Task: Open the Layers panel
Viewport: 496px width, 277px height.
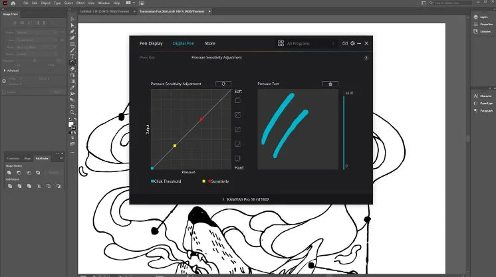Action: [483, 17]
